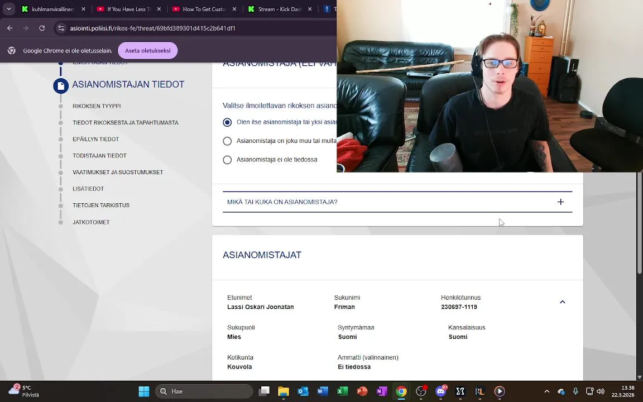Open File Explorer from the taskbar

coord(284,391)
